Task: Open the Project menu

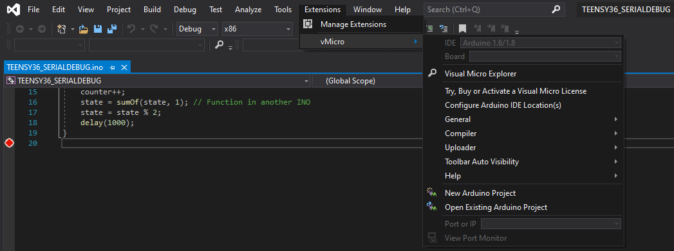Action: (119, 10)
